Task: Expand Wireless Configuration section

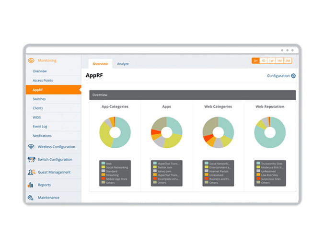Action: pyautogui.click(x=57, y=147)
